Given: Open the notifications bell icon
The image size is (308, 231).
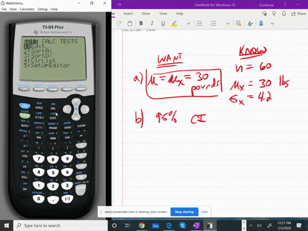Looking at the screenshot, I should point(284,13).
